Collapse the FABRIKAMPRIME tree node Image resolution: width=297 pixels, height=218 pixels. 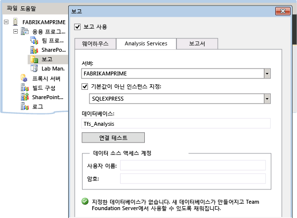6,22
